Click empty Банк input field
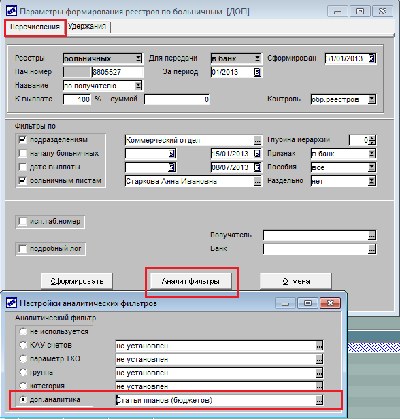Image resolution: width=400 pixels, height=419 pixels. coord(316,250)
